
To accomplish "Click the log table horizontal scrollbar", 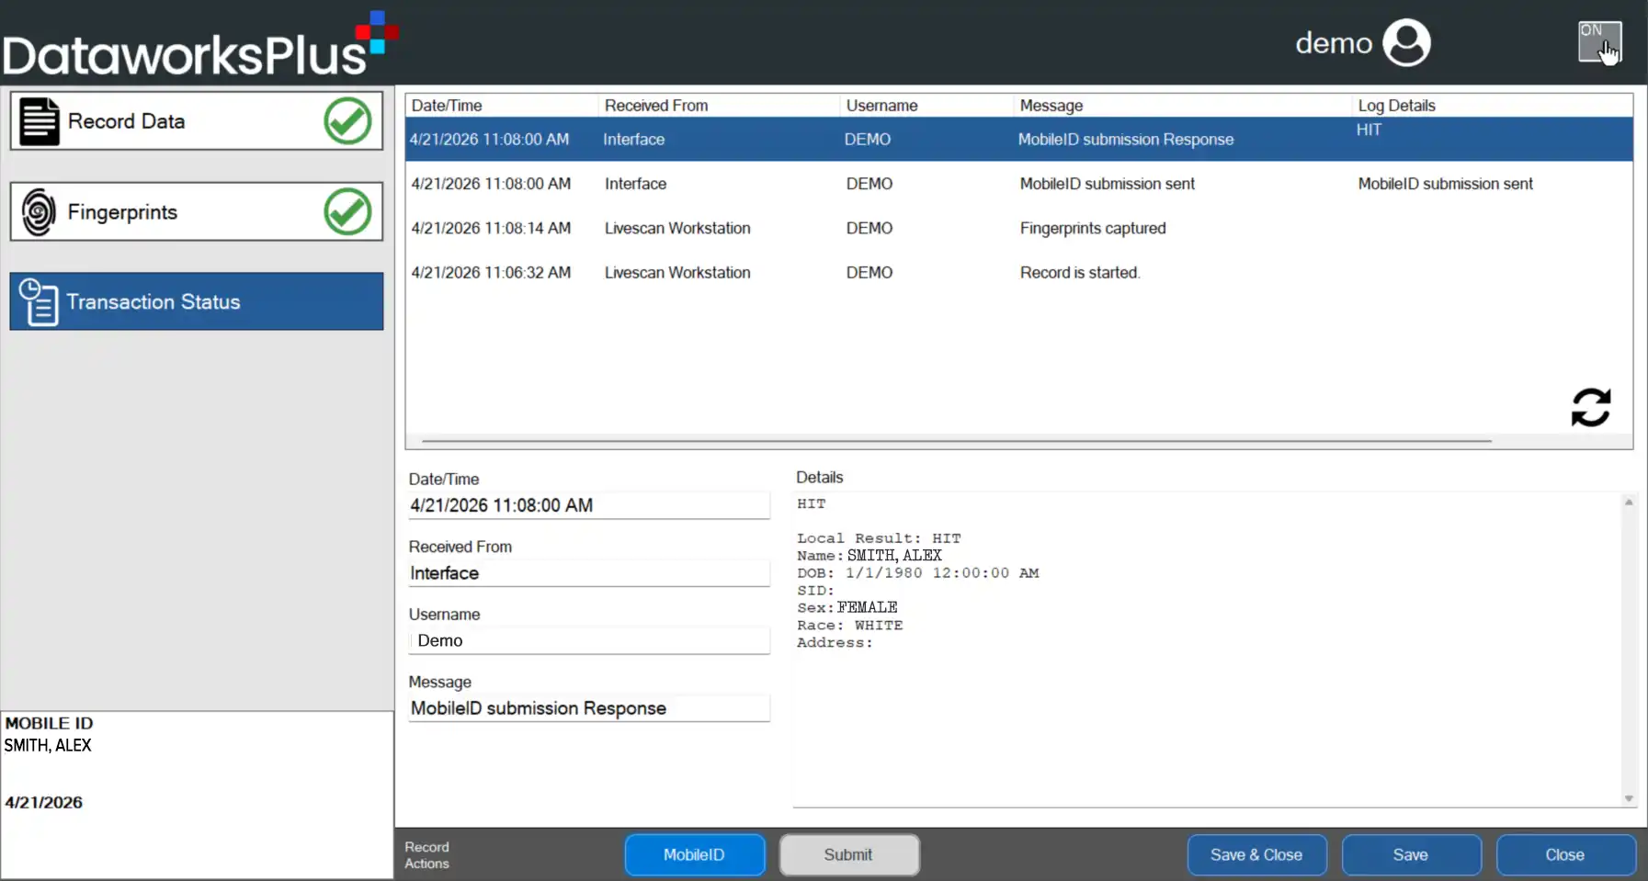I will 956,441.
